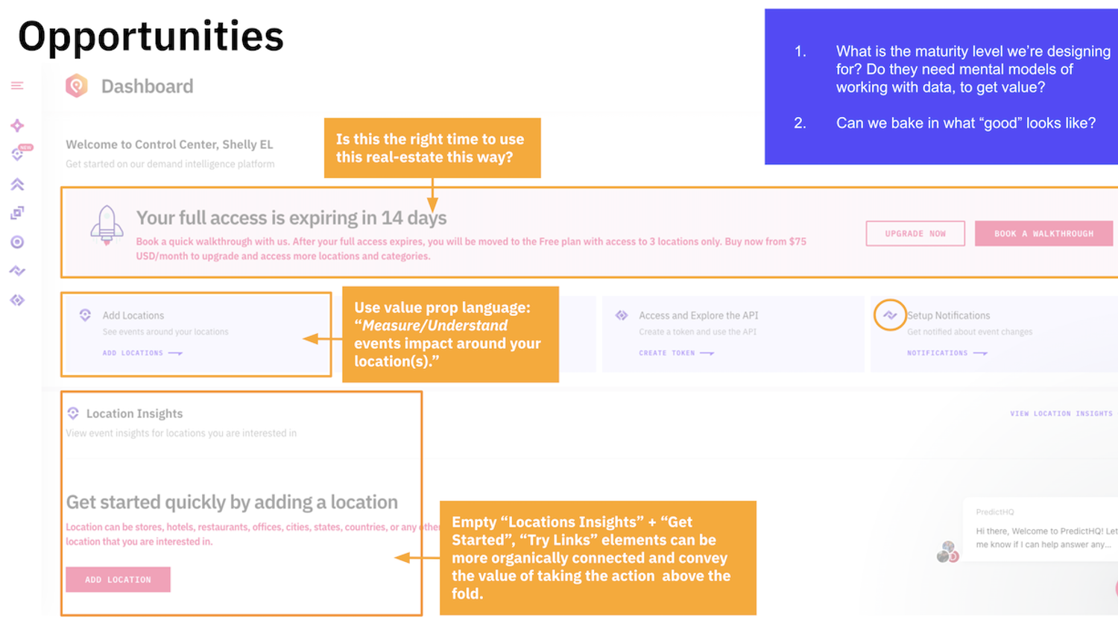Follow the ADD LOCATIONS arrow link
The width and height of the screenshot is (1118, 629).
pos(142,353)
